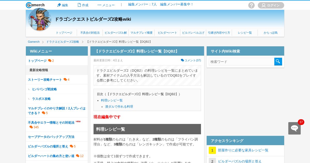Open ヒババンゴ戦攻略 sidebar link
The height and width of the screenshot is (163, 310).
[x=44, y=89]
